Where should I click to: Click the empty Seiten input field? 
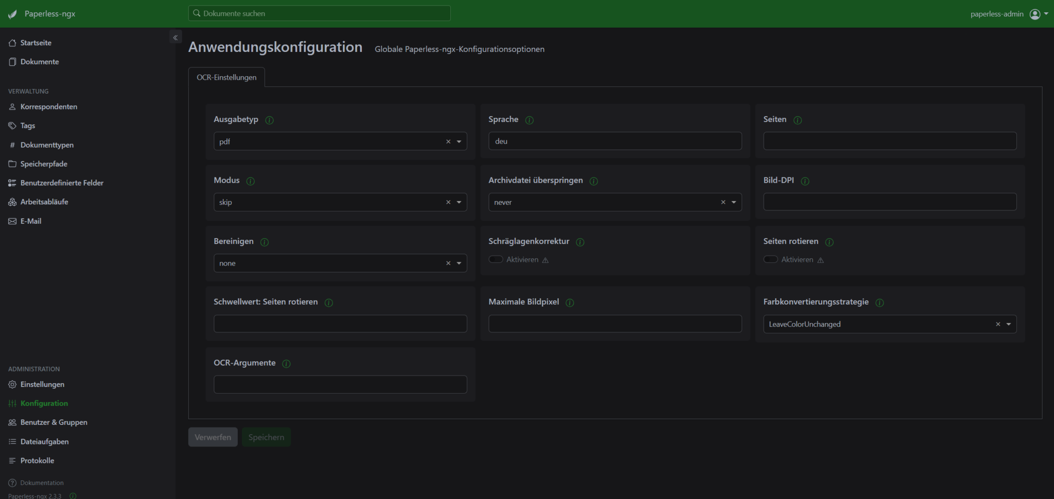pyautogui.click(x=890, y=141)
